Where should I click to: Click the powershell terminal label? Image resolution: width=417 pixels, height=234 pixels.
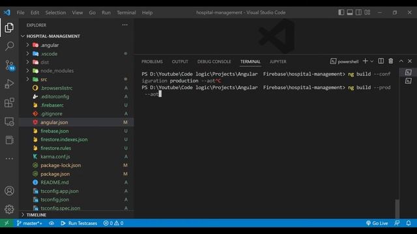pyautogui.click(x=345, y=61)
